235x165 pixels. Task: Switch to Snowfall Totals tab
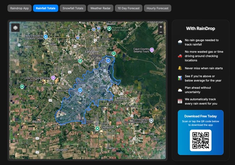point(73,8)
